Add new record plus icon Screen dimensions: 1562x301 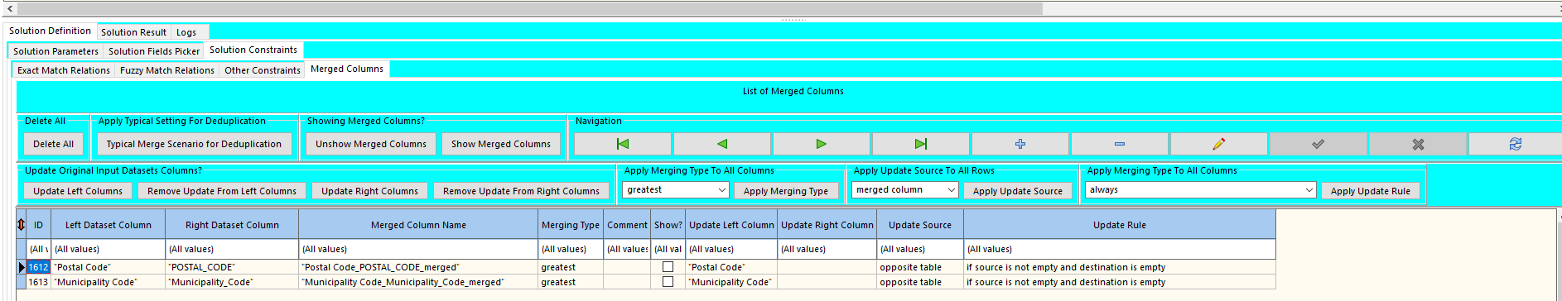(1020, 144)
